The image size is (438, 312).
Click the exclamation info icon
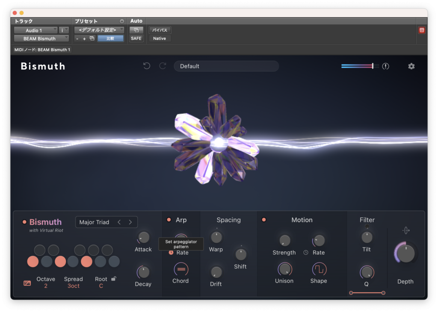(x=385, y=66)
